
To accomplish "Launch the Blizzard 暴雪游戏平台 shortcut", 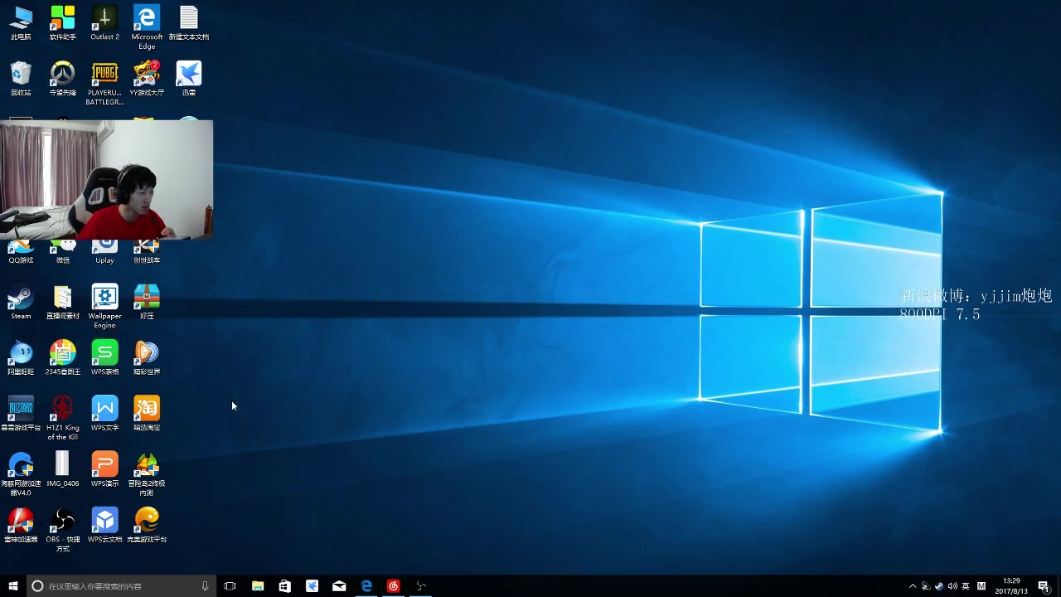I will [21, 413].
